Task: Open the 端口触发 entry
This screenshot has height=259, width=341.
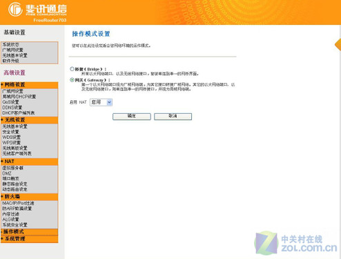Action: 10,179
